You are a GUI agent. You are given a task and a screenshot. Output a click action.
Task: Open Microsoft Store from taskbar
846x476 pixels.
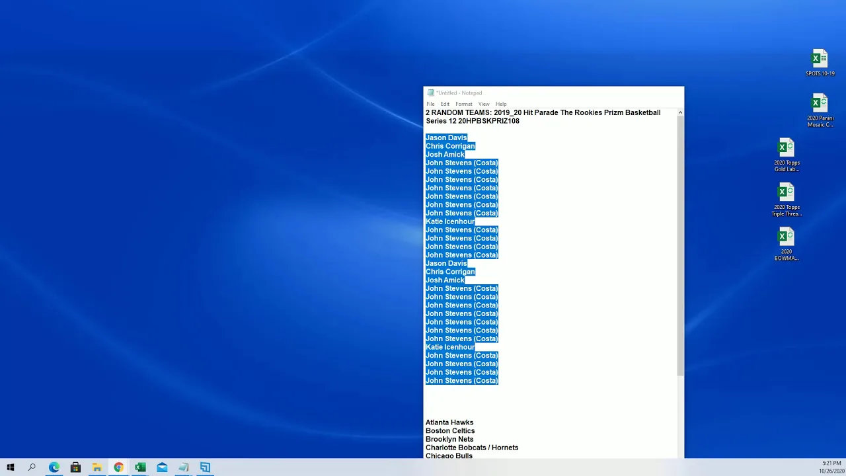pyautogui.click(x=75, y=467)
